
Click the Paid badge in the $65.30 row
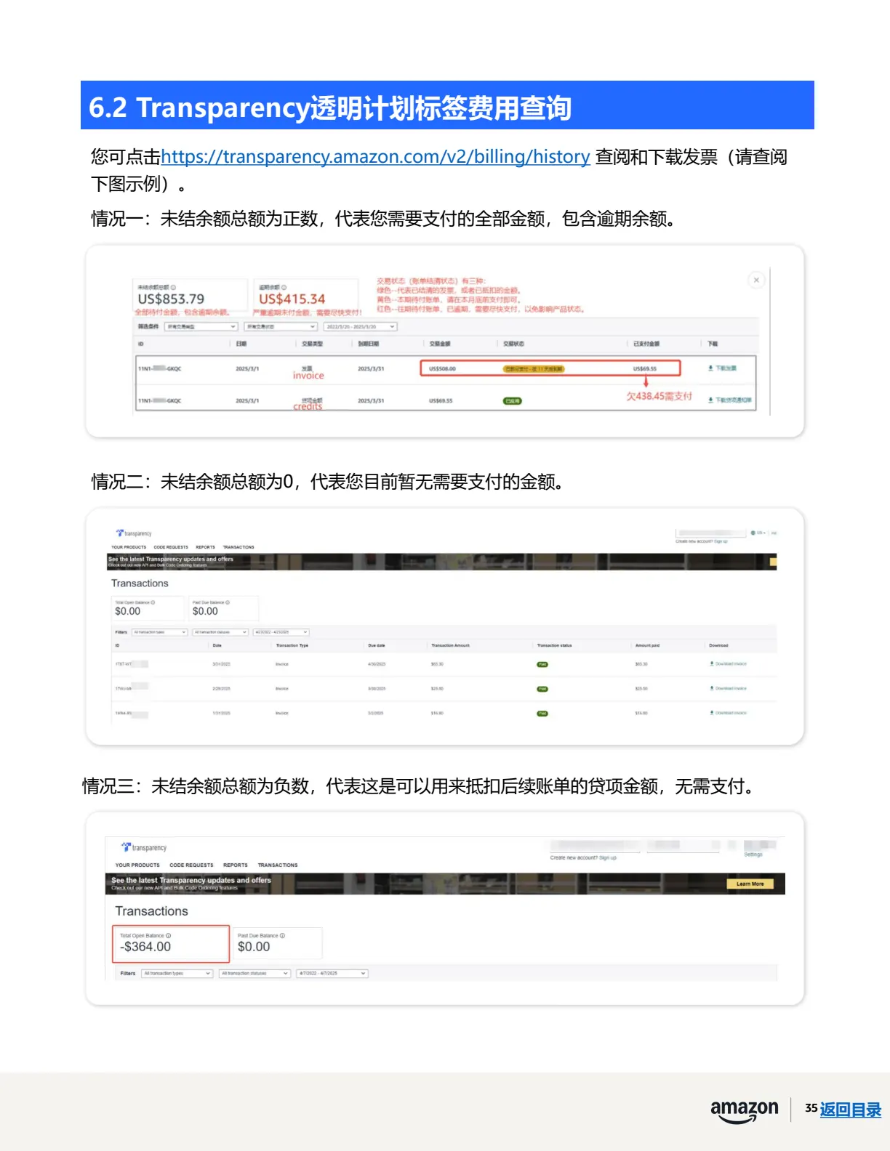point(542,665)
